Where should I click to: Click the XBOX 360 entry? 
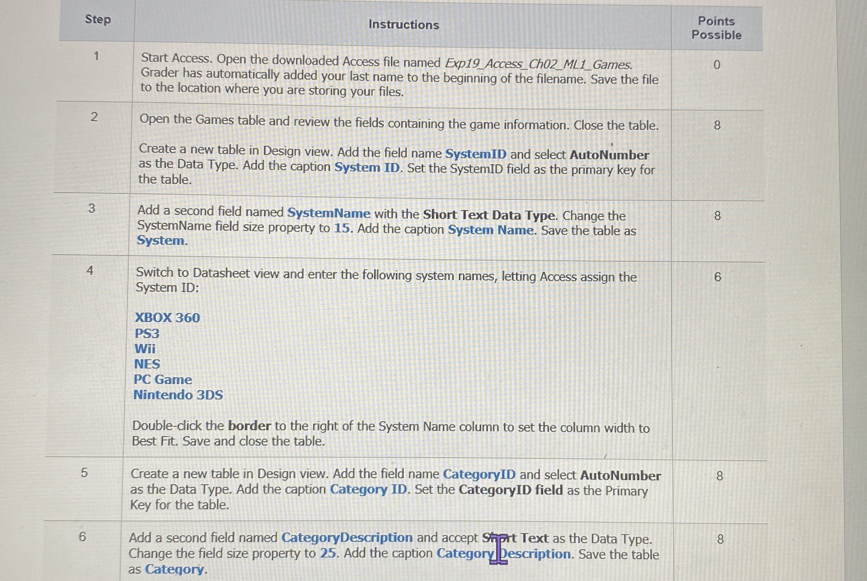pos(167,317)
